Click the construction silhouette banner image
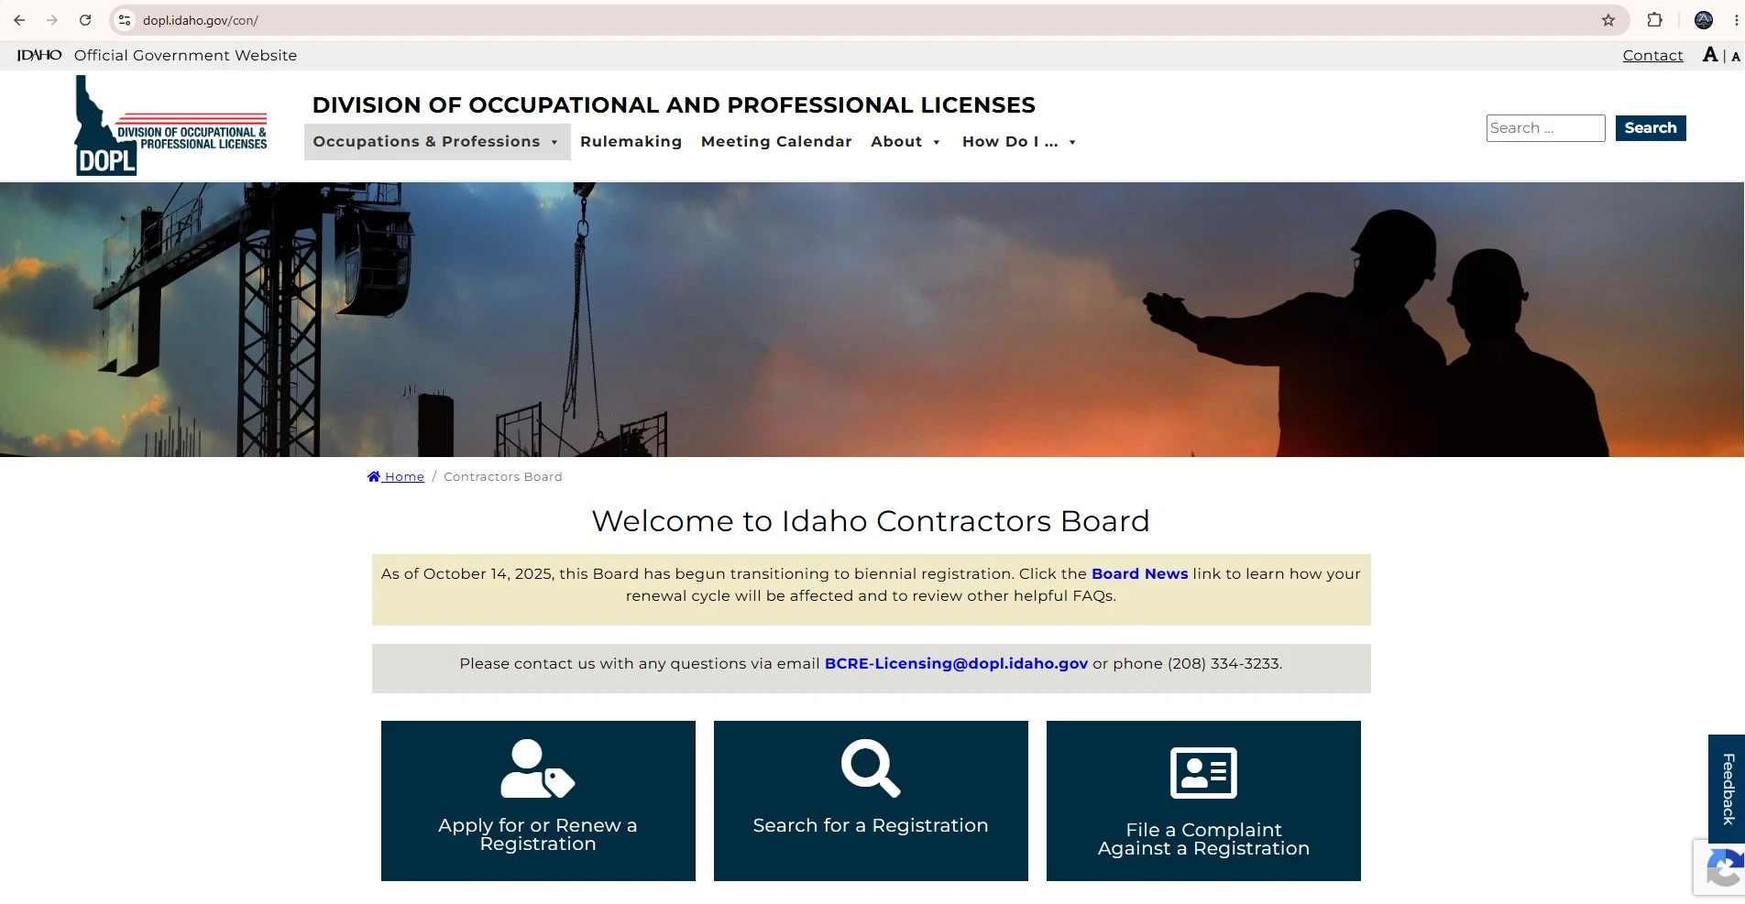Screen dimensions: 1745x904 click(x=872, y=319)
